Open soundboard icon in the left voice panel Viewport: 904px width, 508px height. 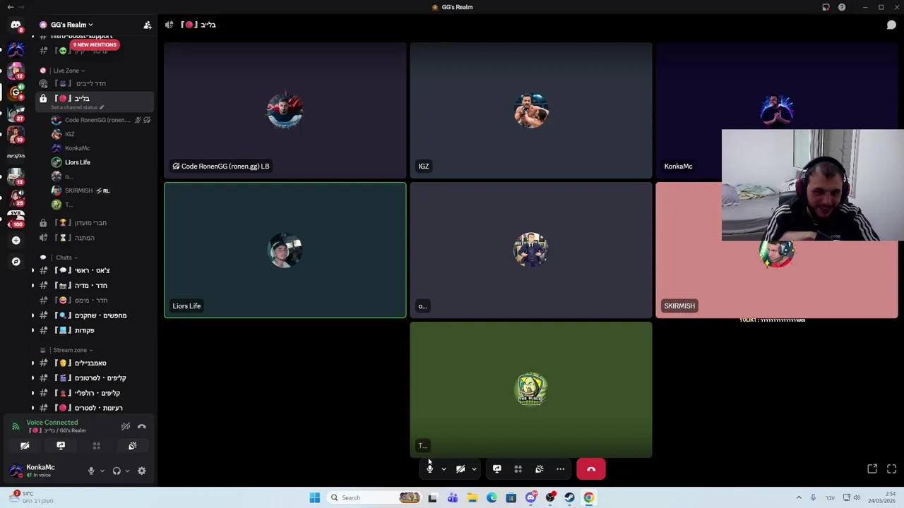[x=132, y=446]
